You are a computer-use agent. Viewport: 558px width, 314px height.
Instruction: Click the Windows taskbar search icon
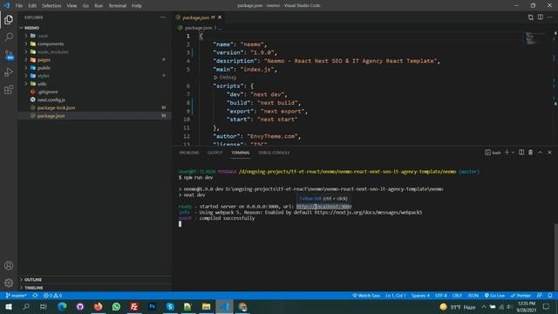[x=26, y=306]
